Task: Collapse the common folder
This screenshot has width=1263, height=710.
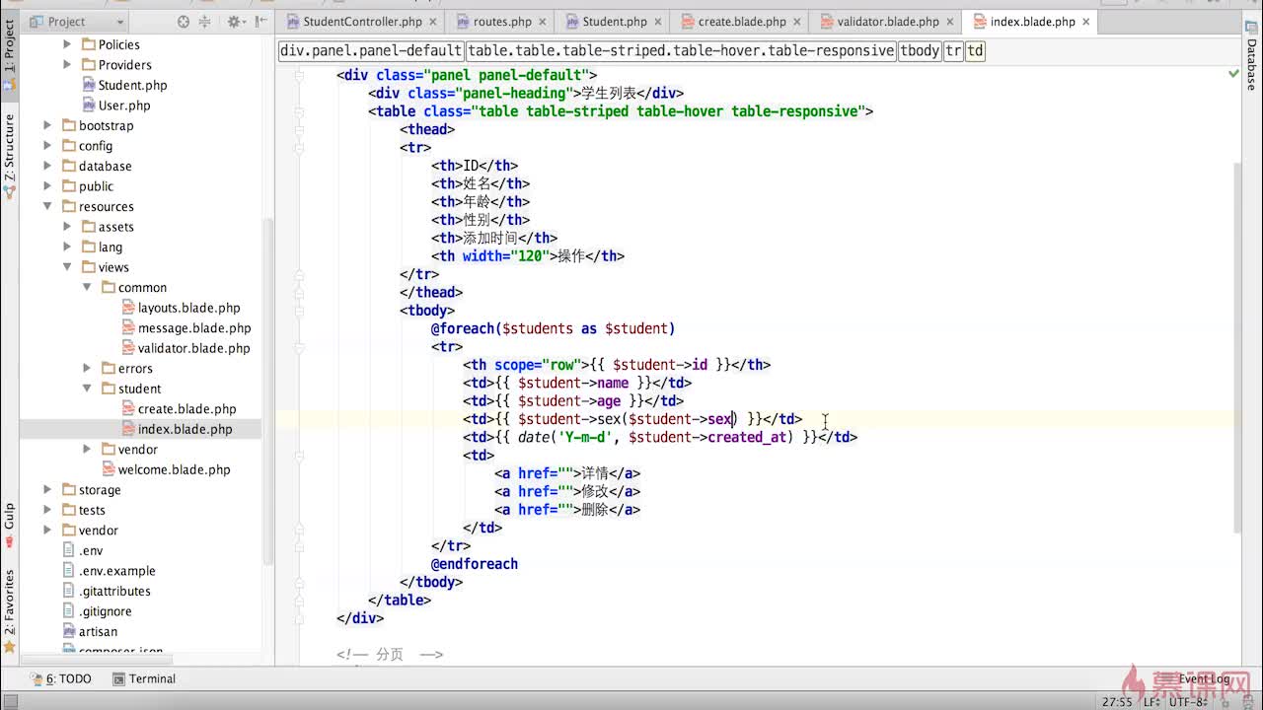Action: point(87,287)
